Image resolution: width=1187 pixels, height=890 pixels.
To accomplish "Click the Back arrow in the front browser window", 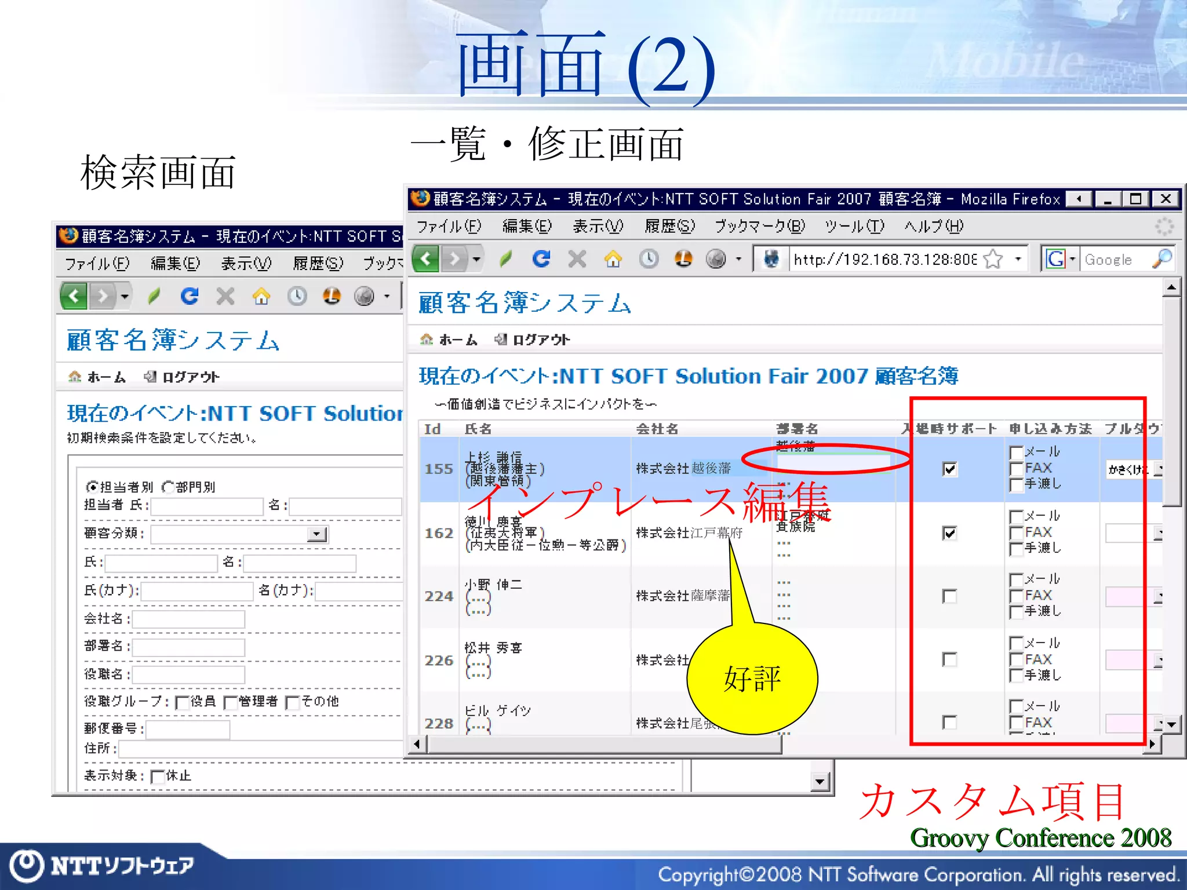I will click(x=427, y=258).
